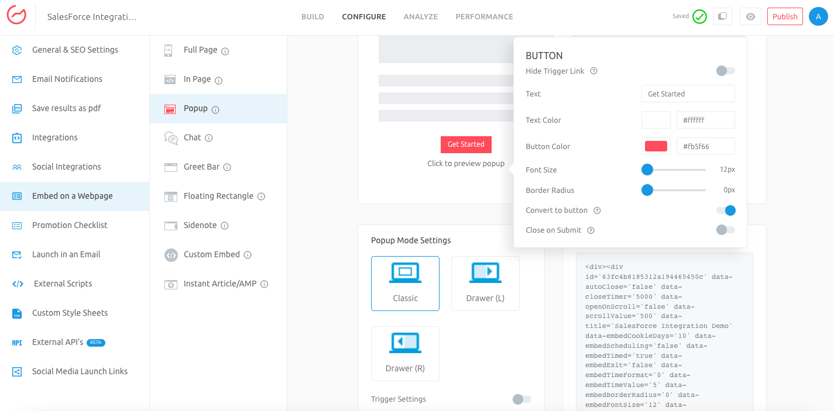Click the Close on Submit help icon
The height and width of the screenshot is (411, 834).
(x=591, y=230)
